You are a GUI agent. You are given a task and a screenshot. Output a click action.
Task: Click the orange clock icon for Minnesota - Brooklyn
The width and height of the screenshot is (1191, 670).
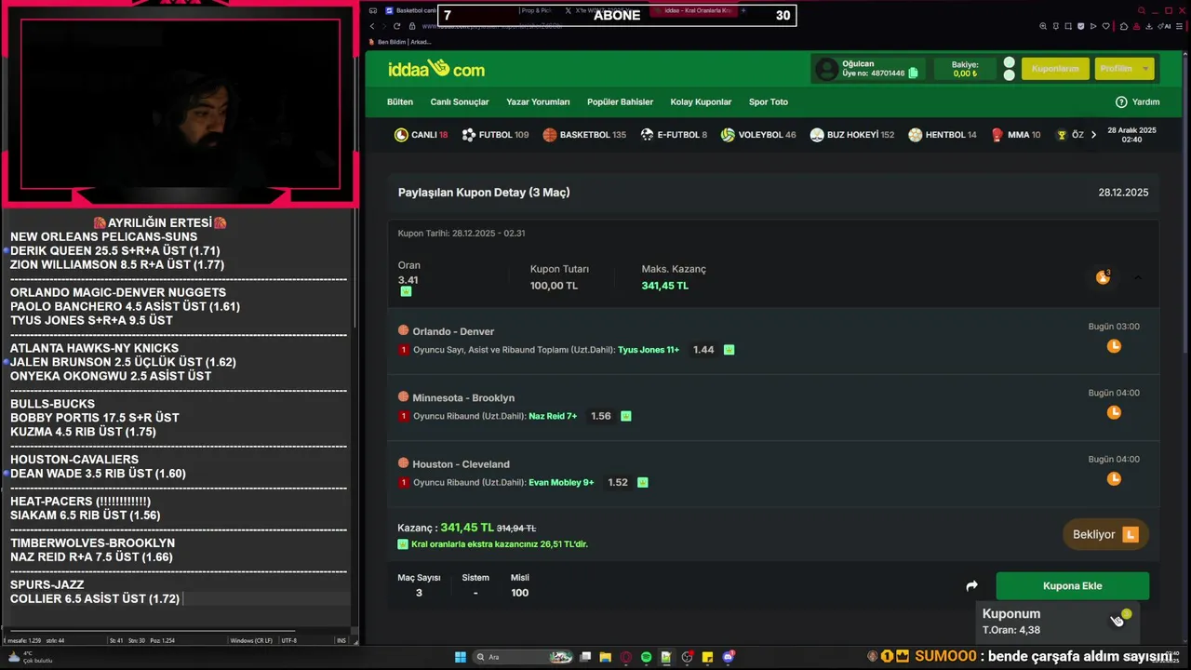coord(1114,412)
